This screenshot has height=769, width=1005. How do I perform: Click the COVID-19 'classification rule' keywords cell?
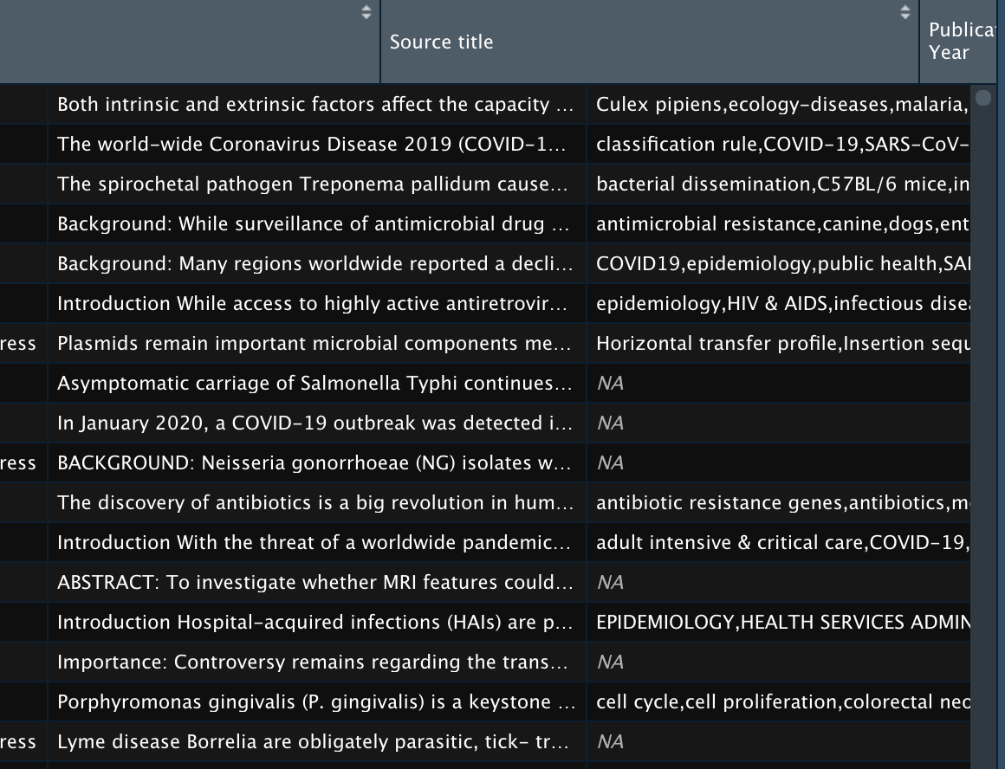click(x=780, y=144)
